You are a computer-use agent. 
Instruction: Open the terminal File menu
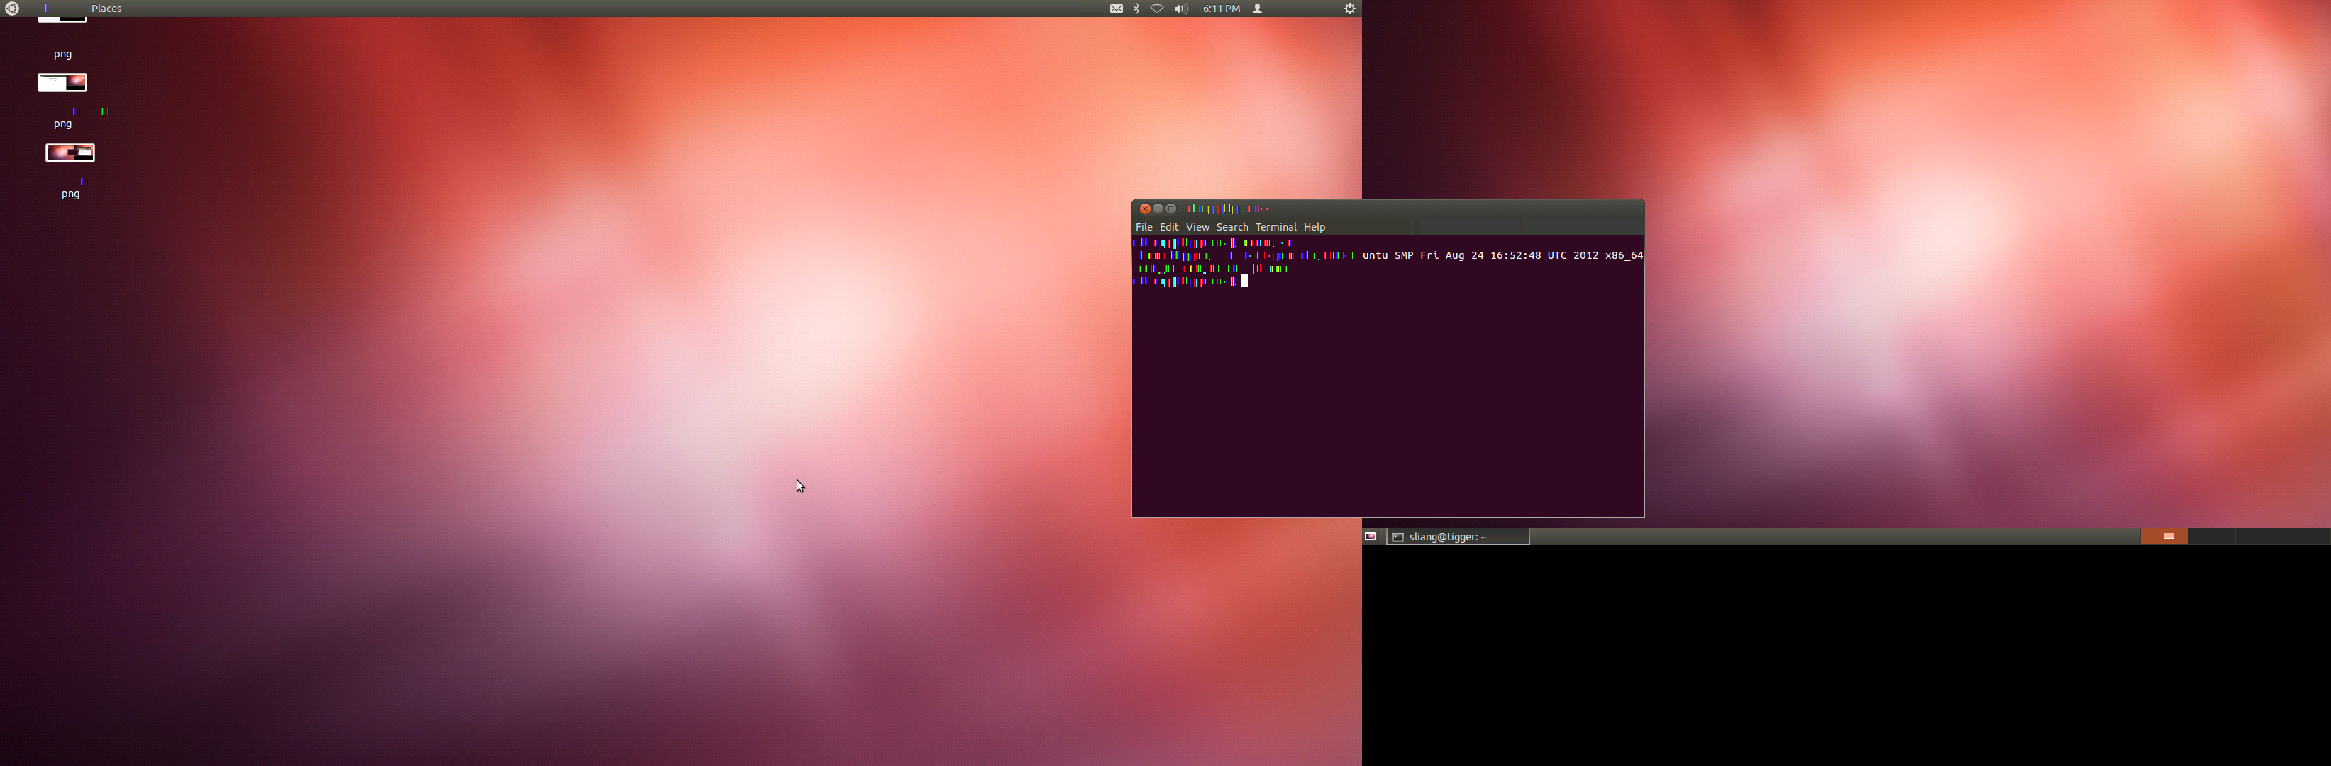click(x=1144, y=227)
